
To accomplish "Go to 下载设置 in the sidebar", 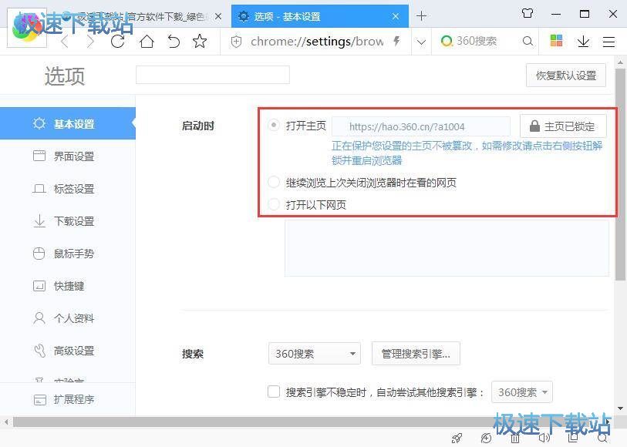I will (73, 221).
